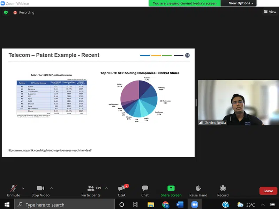Click the green Share Screen icon

click(x=171, y=188)
